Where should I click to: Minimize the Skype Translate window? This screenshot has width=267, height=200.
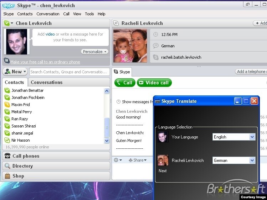[237, 101]
